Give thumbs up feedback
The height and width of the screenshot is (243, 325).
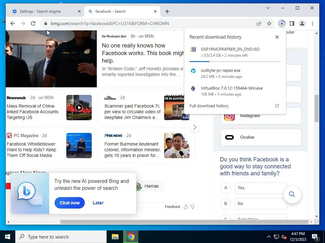(x=185, y=207)
